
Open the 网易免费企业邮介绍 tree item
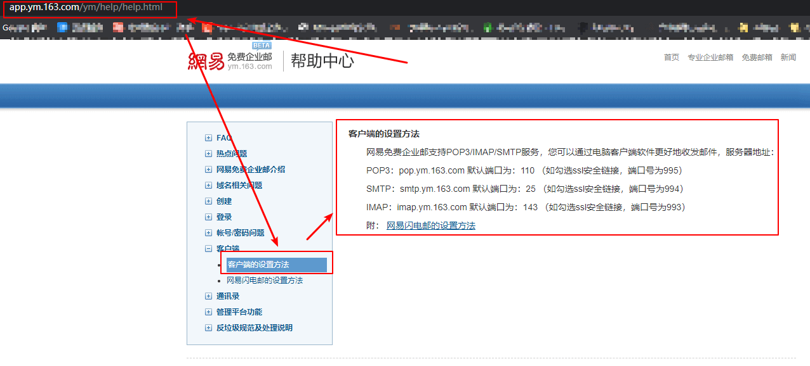250,170
